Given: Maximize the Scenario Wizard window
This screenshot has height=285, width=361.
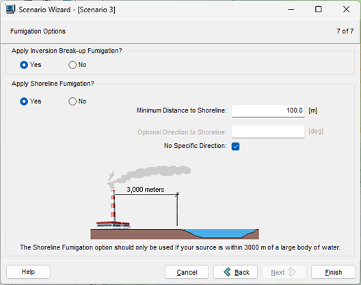Looking at the screenshot, I should click(319, 10).
